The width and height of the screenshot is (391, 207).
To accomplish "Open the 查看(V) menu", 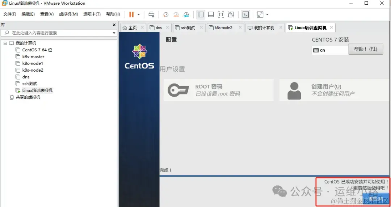I will tap(47, 14).
